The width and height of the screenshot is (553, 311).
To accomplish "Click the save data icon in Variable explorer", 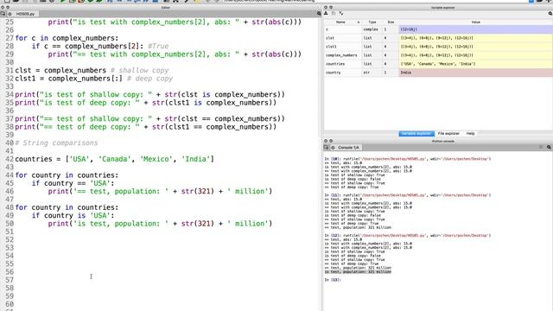I will click(334, 14).
